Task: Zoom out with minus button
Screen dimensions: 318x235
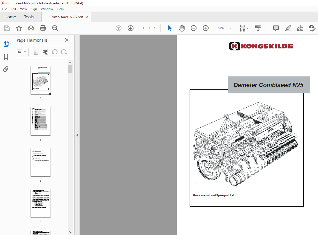Action: (194, 28)
